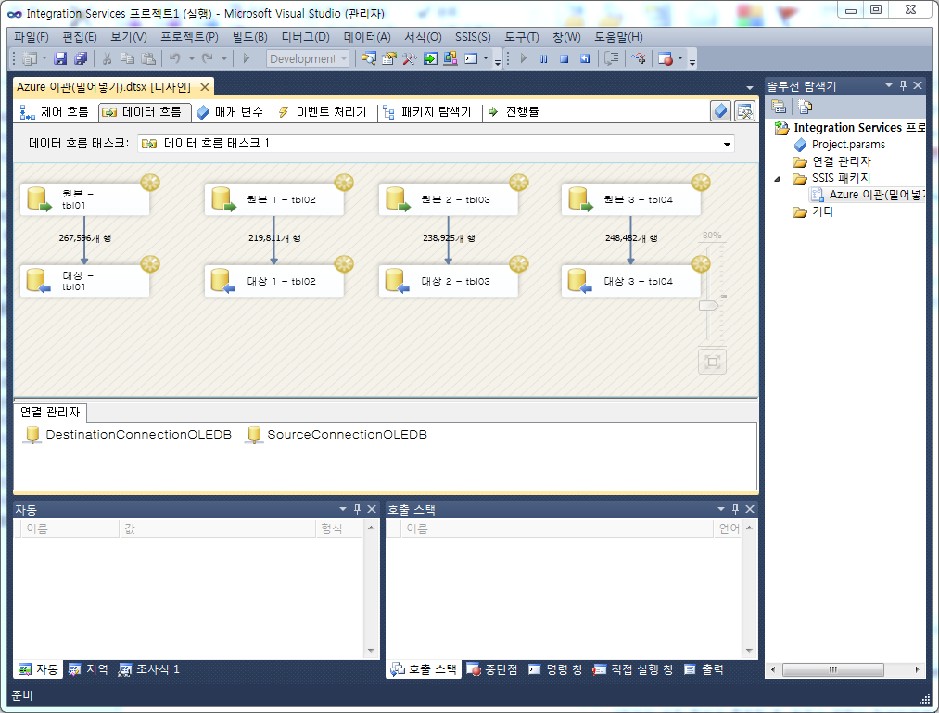Click the breakpoints window red dot icon
Image resolution: width=939 pixels, height=713 pixels.
[666, 58]
